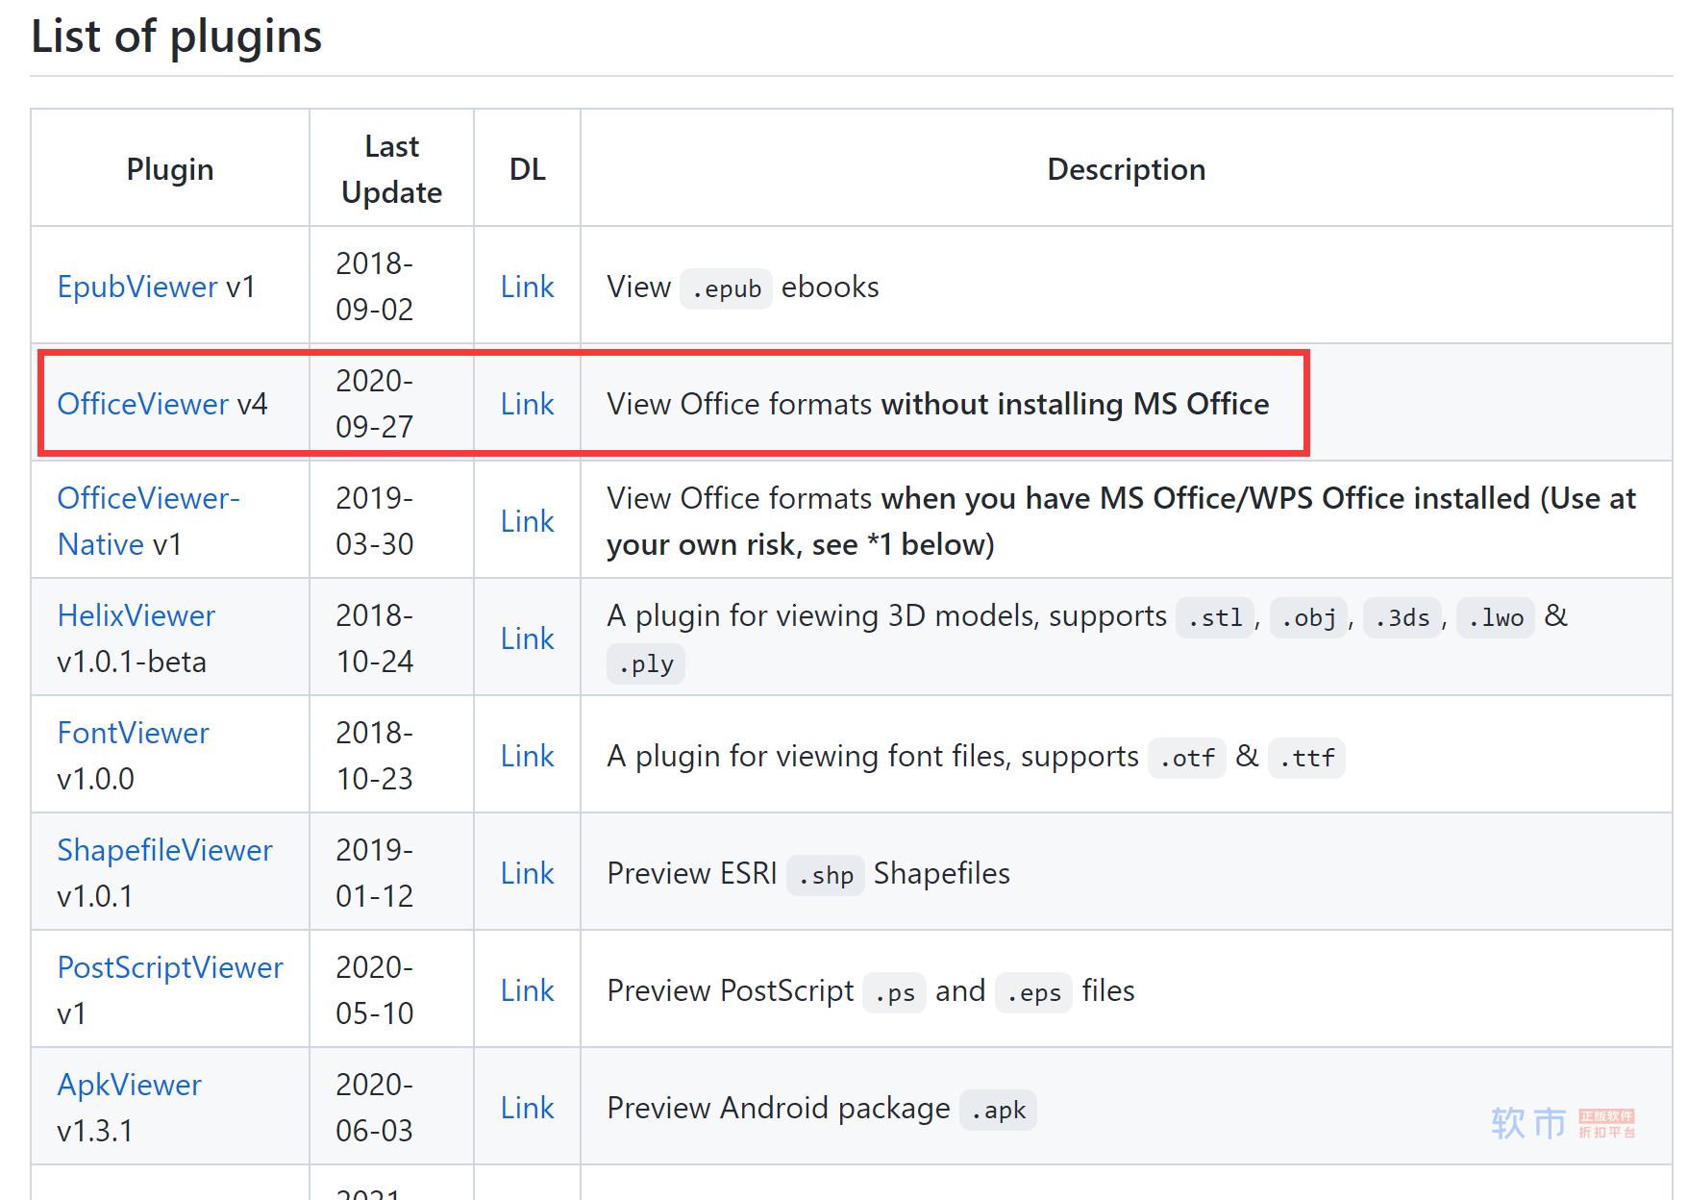Click the download Link for OfficeViewer v4
This screenshot has height=1200, width=1688.
click(x=528, y=404)
